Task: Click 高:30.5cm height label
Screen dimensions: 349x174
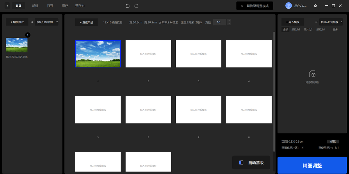Action: (150, 22)
